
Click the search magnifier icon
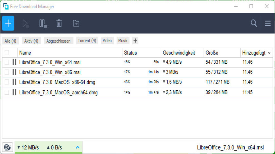(x=254, y=23)
